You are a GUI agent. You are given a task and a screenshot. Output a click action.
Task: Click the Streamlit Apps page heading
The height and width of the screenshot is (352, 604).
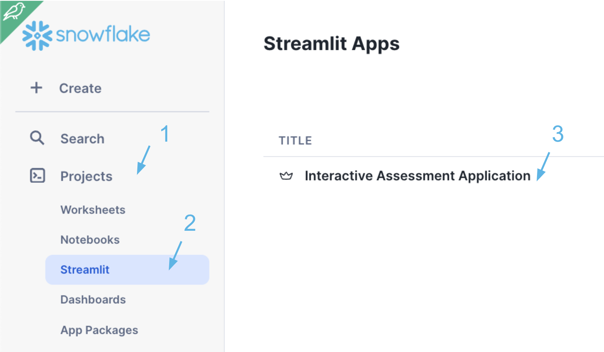point(332,44)
